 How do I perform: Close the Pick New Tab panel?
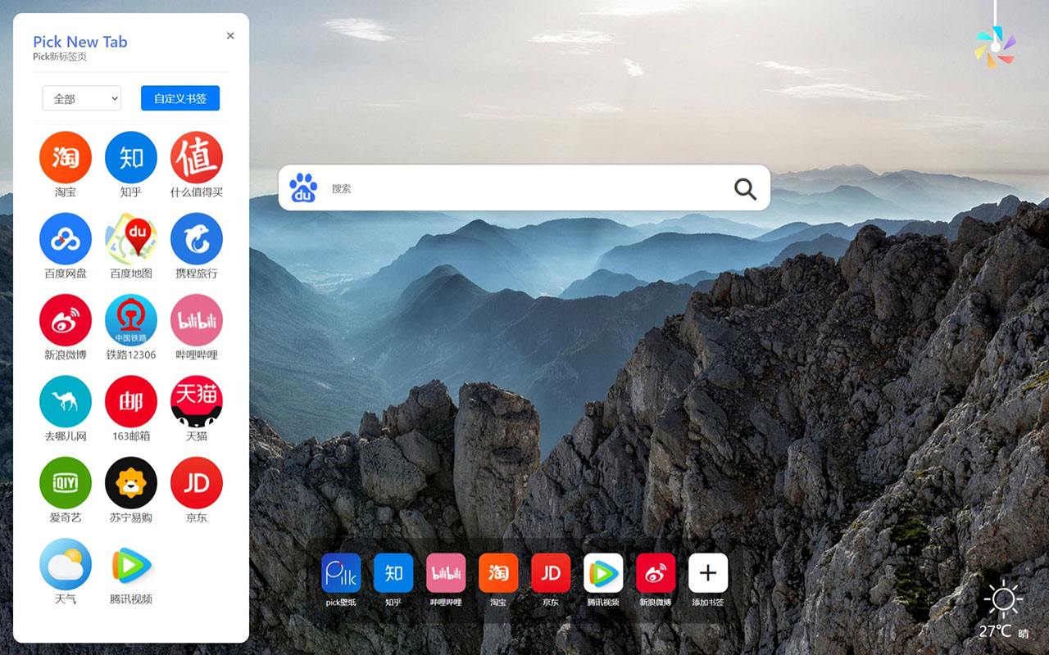point(230,35)
